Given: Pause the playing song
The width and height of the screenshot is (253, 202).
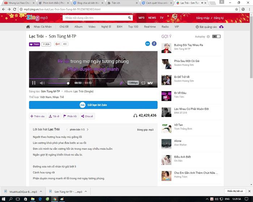Looking at the screenshot, I should (x=34, y=83).
